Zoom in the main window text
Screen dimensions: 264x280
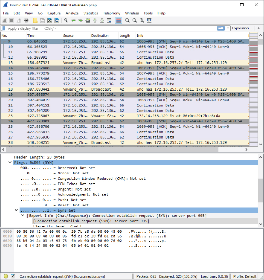[x=127, y=21]
